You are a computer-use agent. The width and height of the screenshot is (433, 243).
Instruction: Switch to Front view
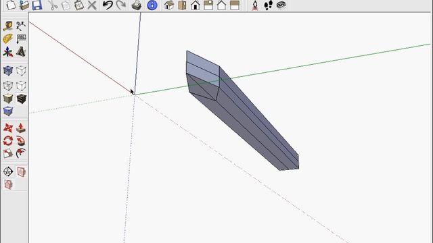[x=196, y=5]
